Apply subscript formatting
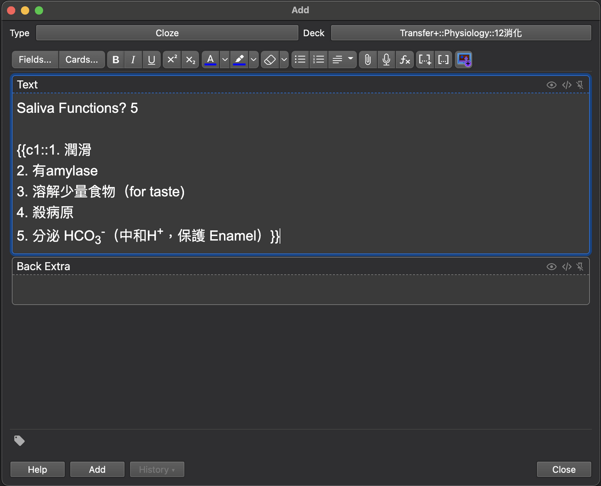Viewport: 601px width, 486px height. click(x=190, y=60)
